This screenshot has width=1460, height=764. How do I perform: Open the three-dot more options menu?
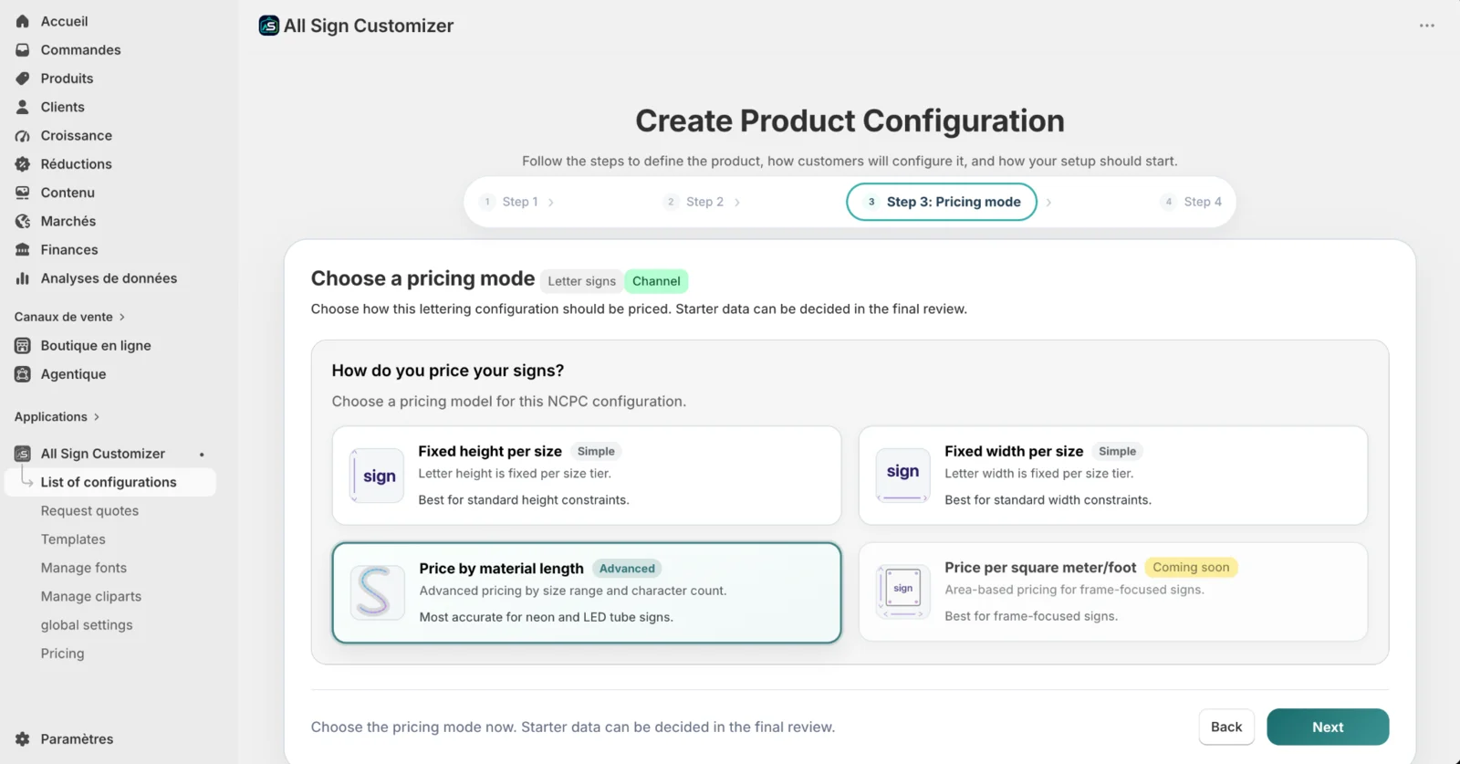pos(1427,26)
